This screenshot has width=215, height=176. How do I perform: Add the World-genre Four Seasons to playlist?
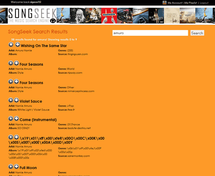[16, 63]
